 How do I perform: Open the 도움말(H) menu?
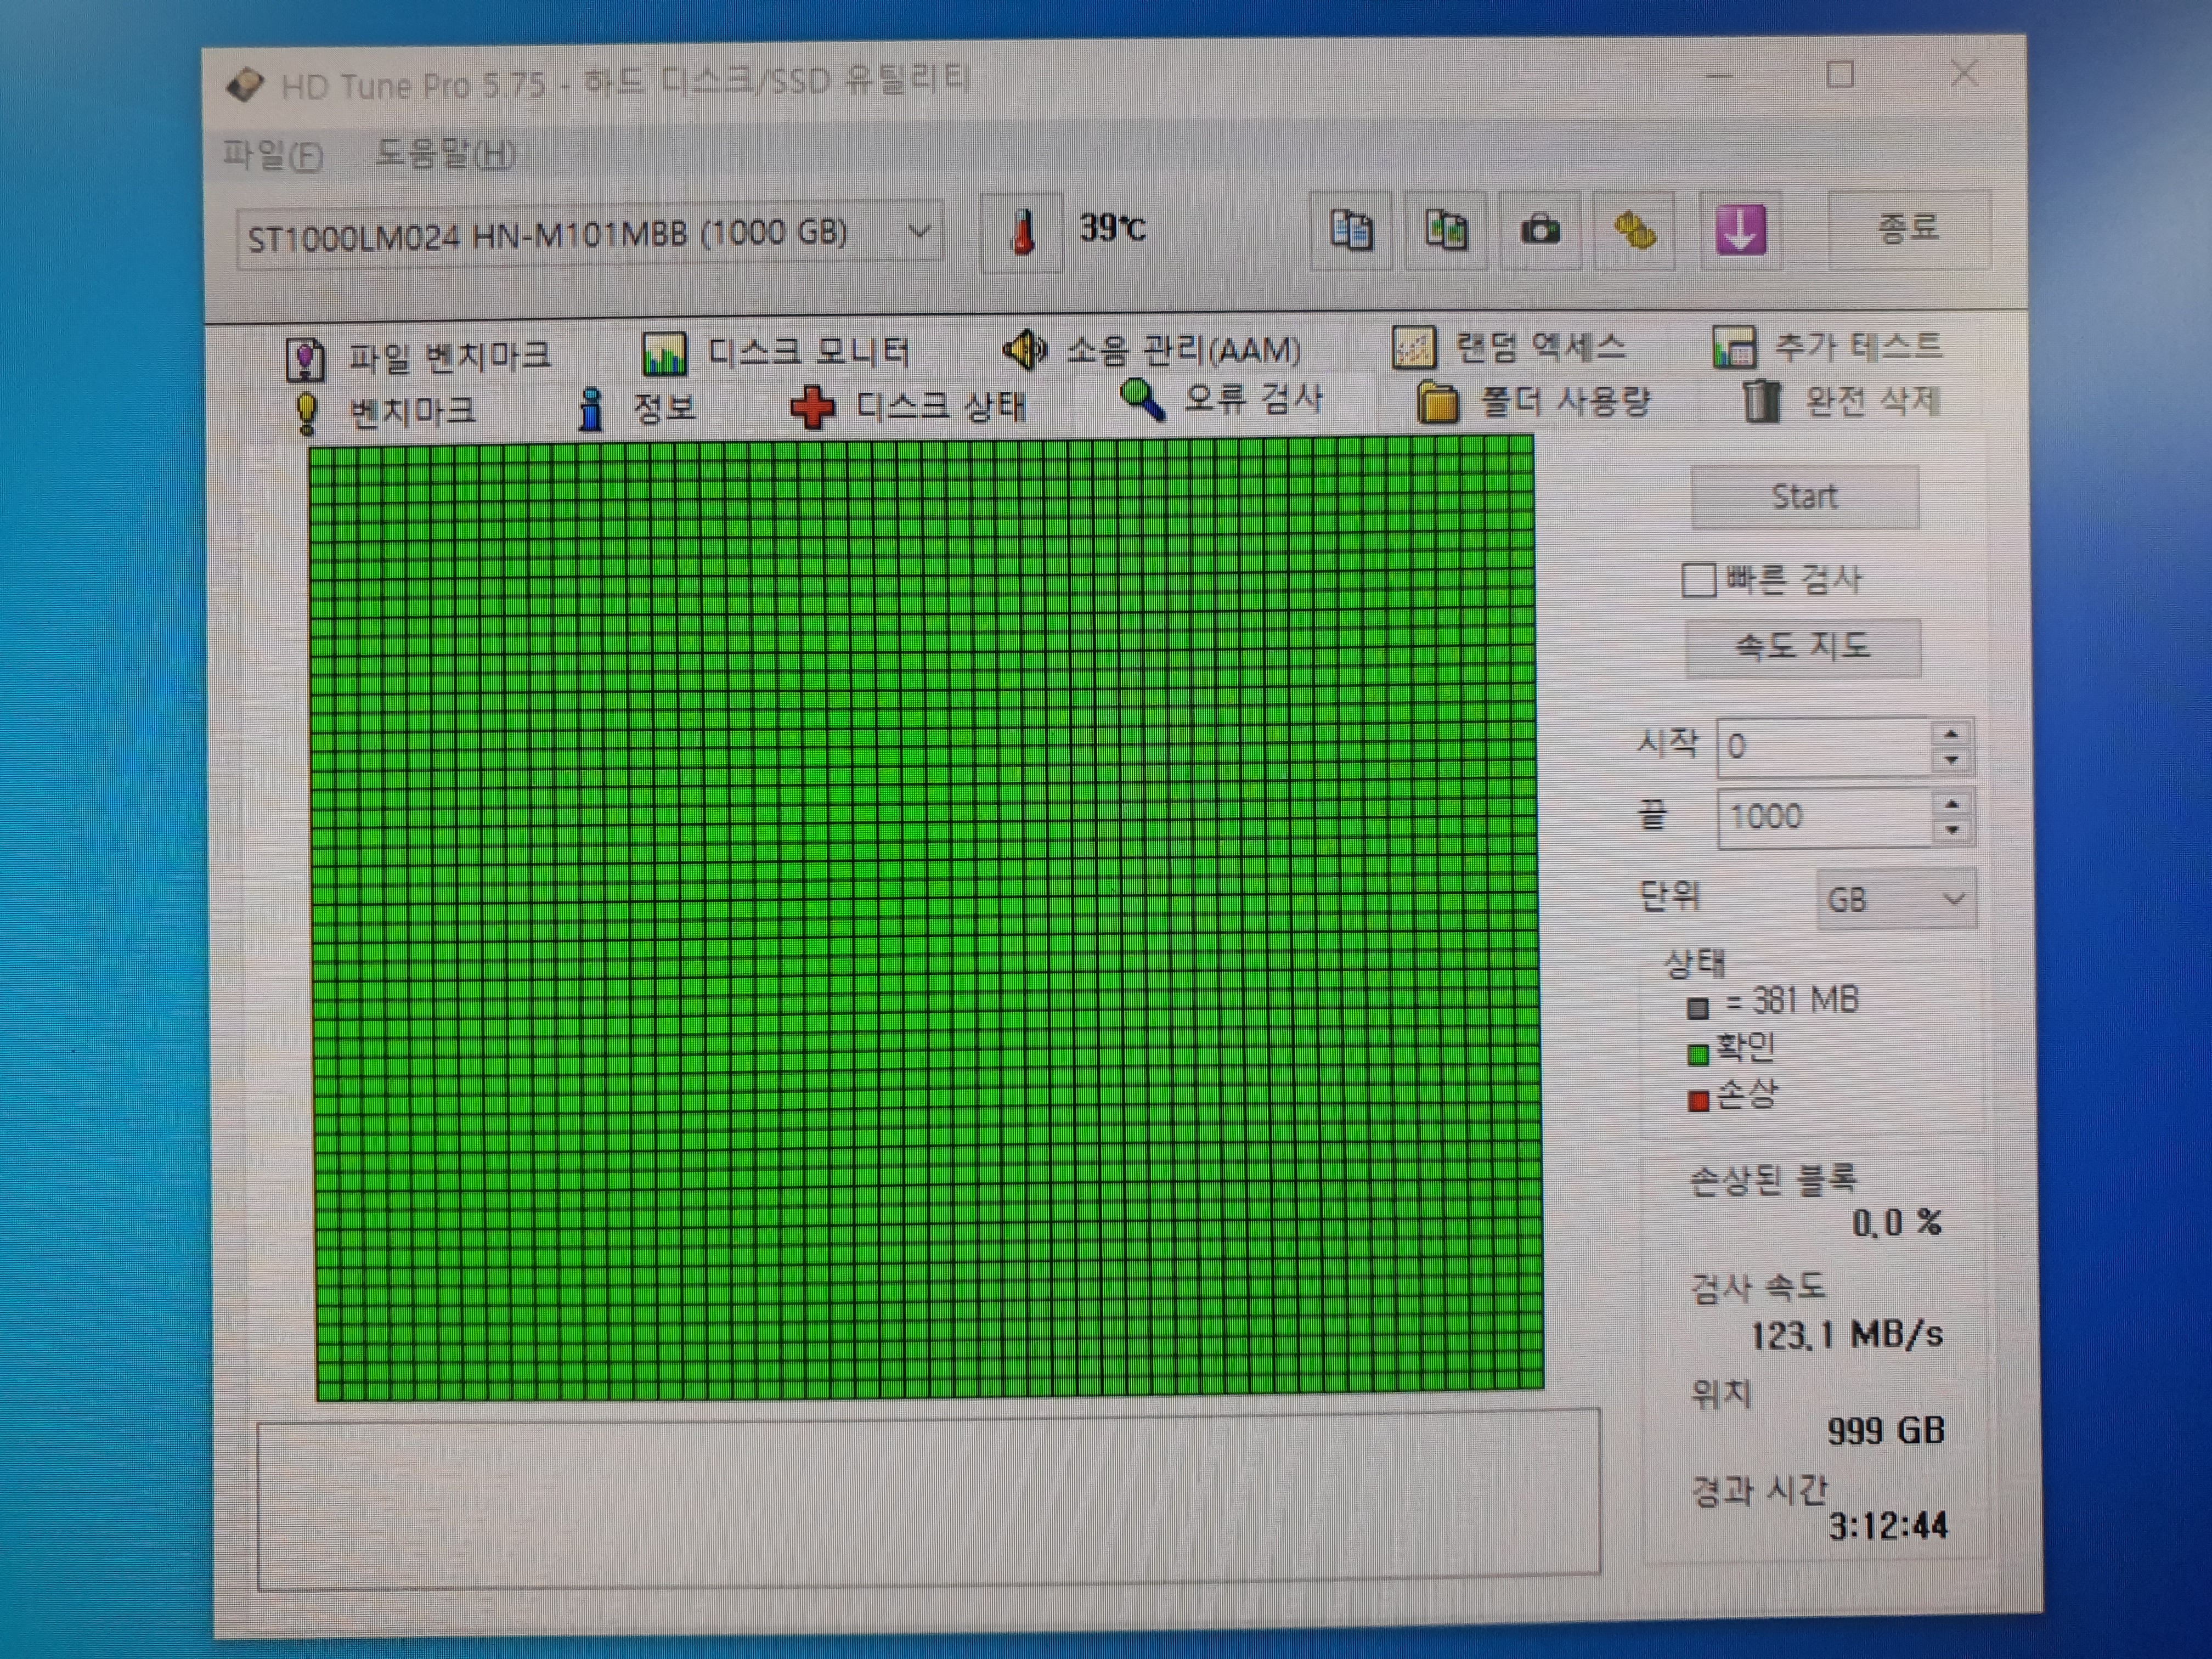445,153
